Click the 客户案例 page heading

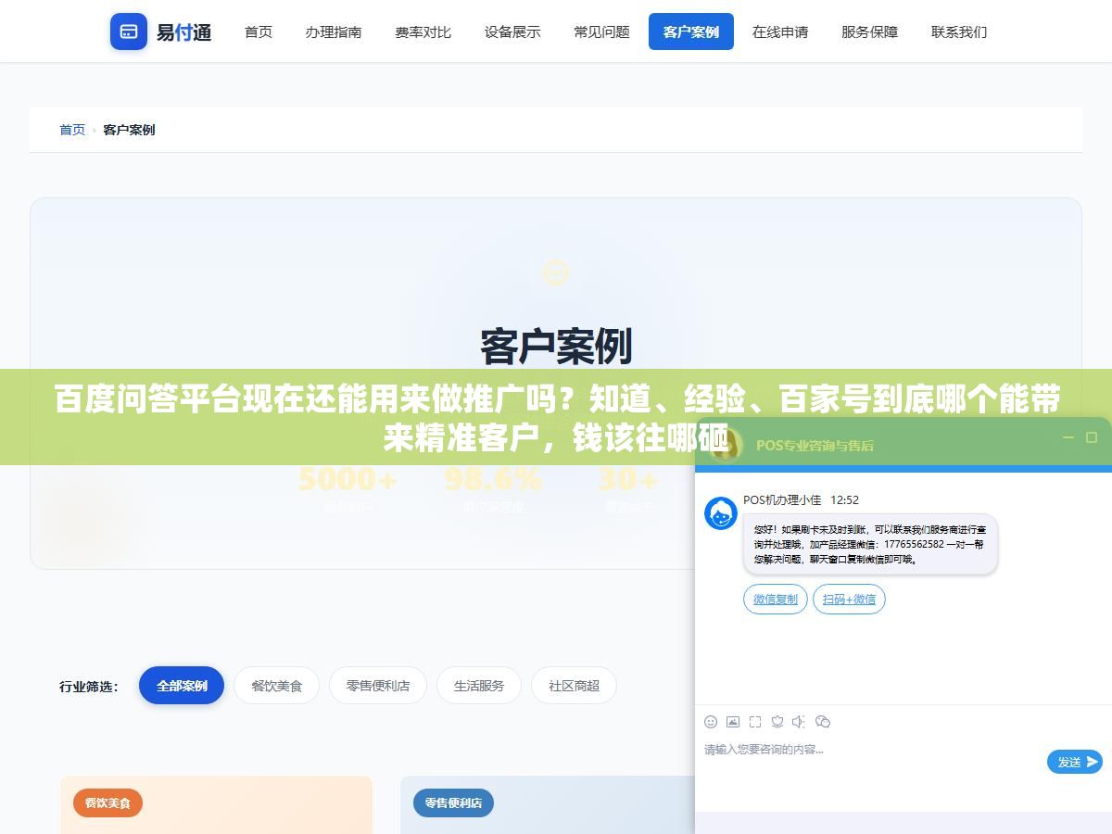click(556, 347)
